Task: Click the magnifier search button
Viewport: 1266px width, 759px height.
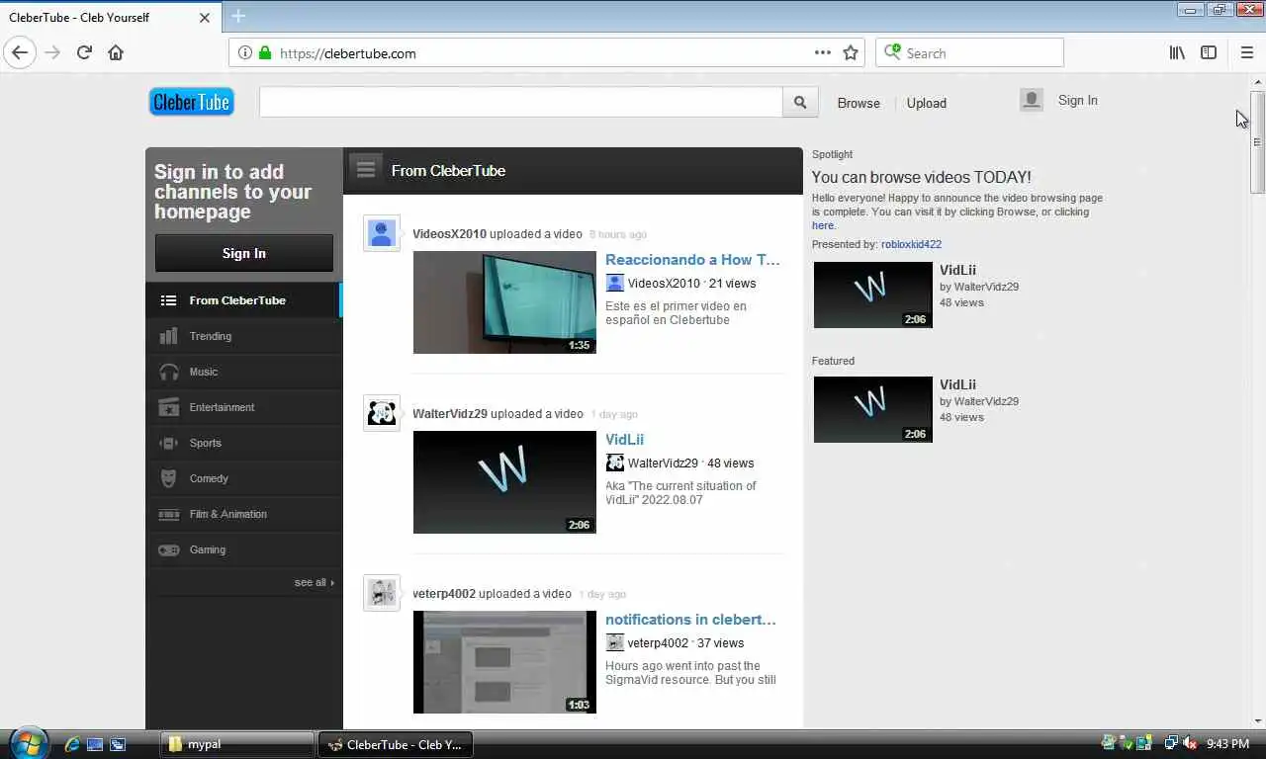Action: point(800,102)
